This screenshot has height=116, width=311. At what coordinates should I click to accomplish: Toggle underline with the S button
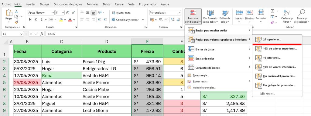pyautogui.click(x=42, y=20)
